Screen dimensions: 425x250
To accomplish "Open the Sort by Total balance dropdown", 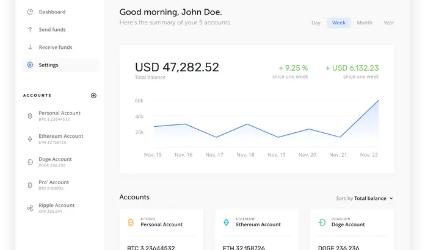I will [365, 198].
